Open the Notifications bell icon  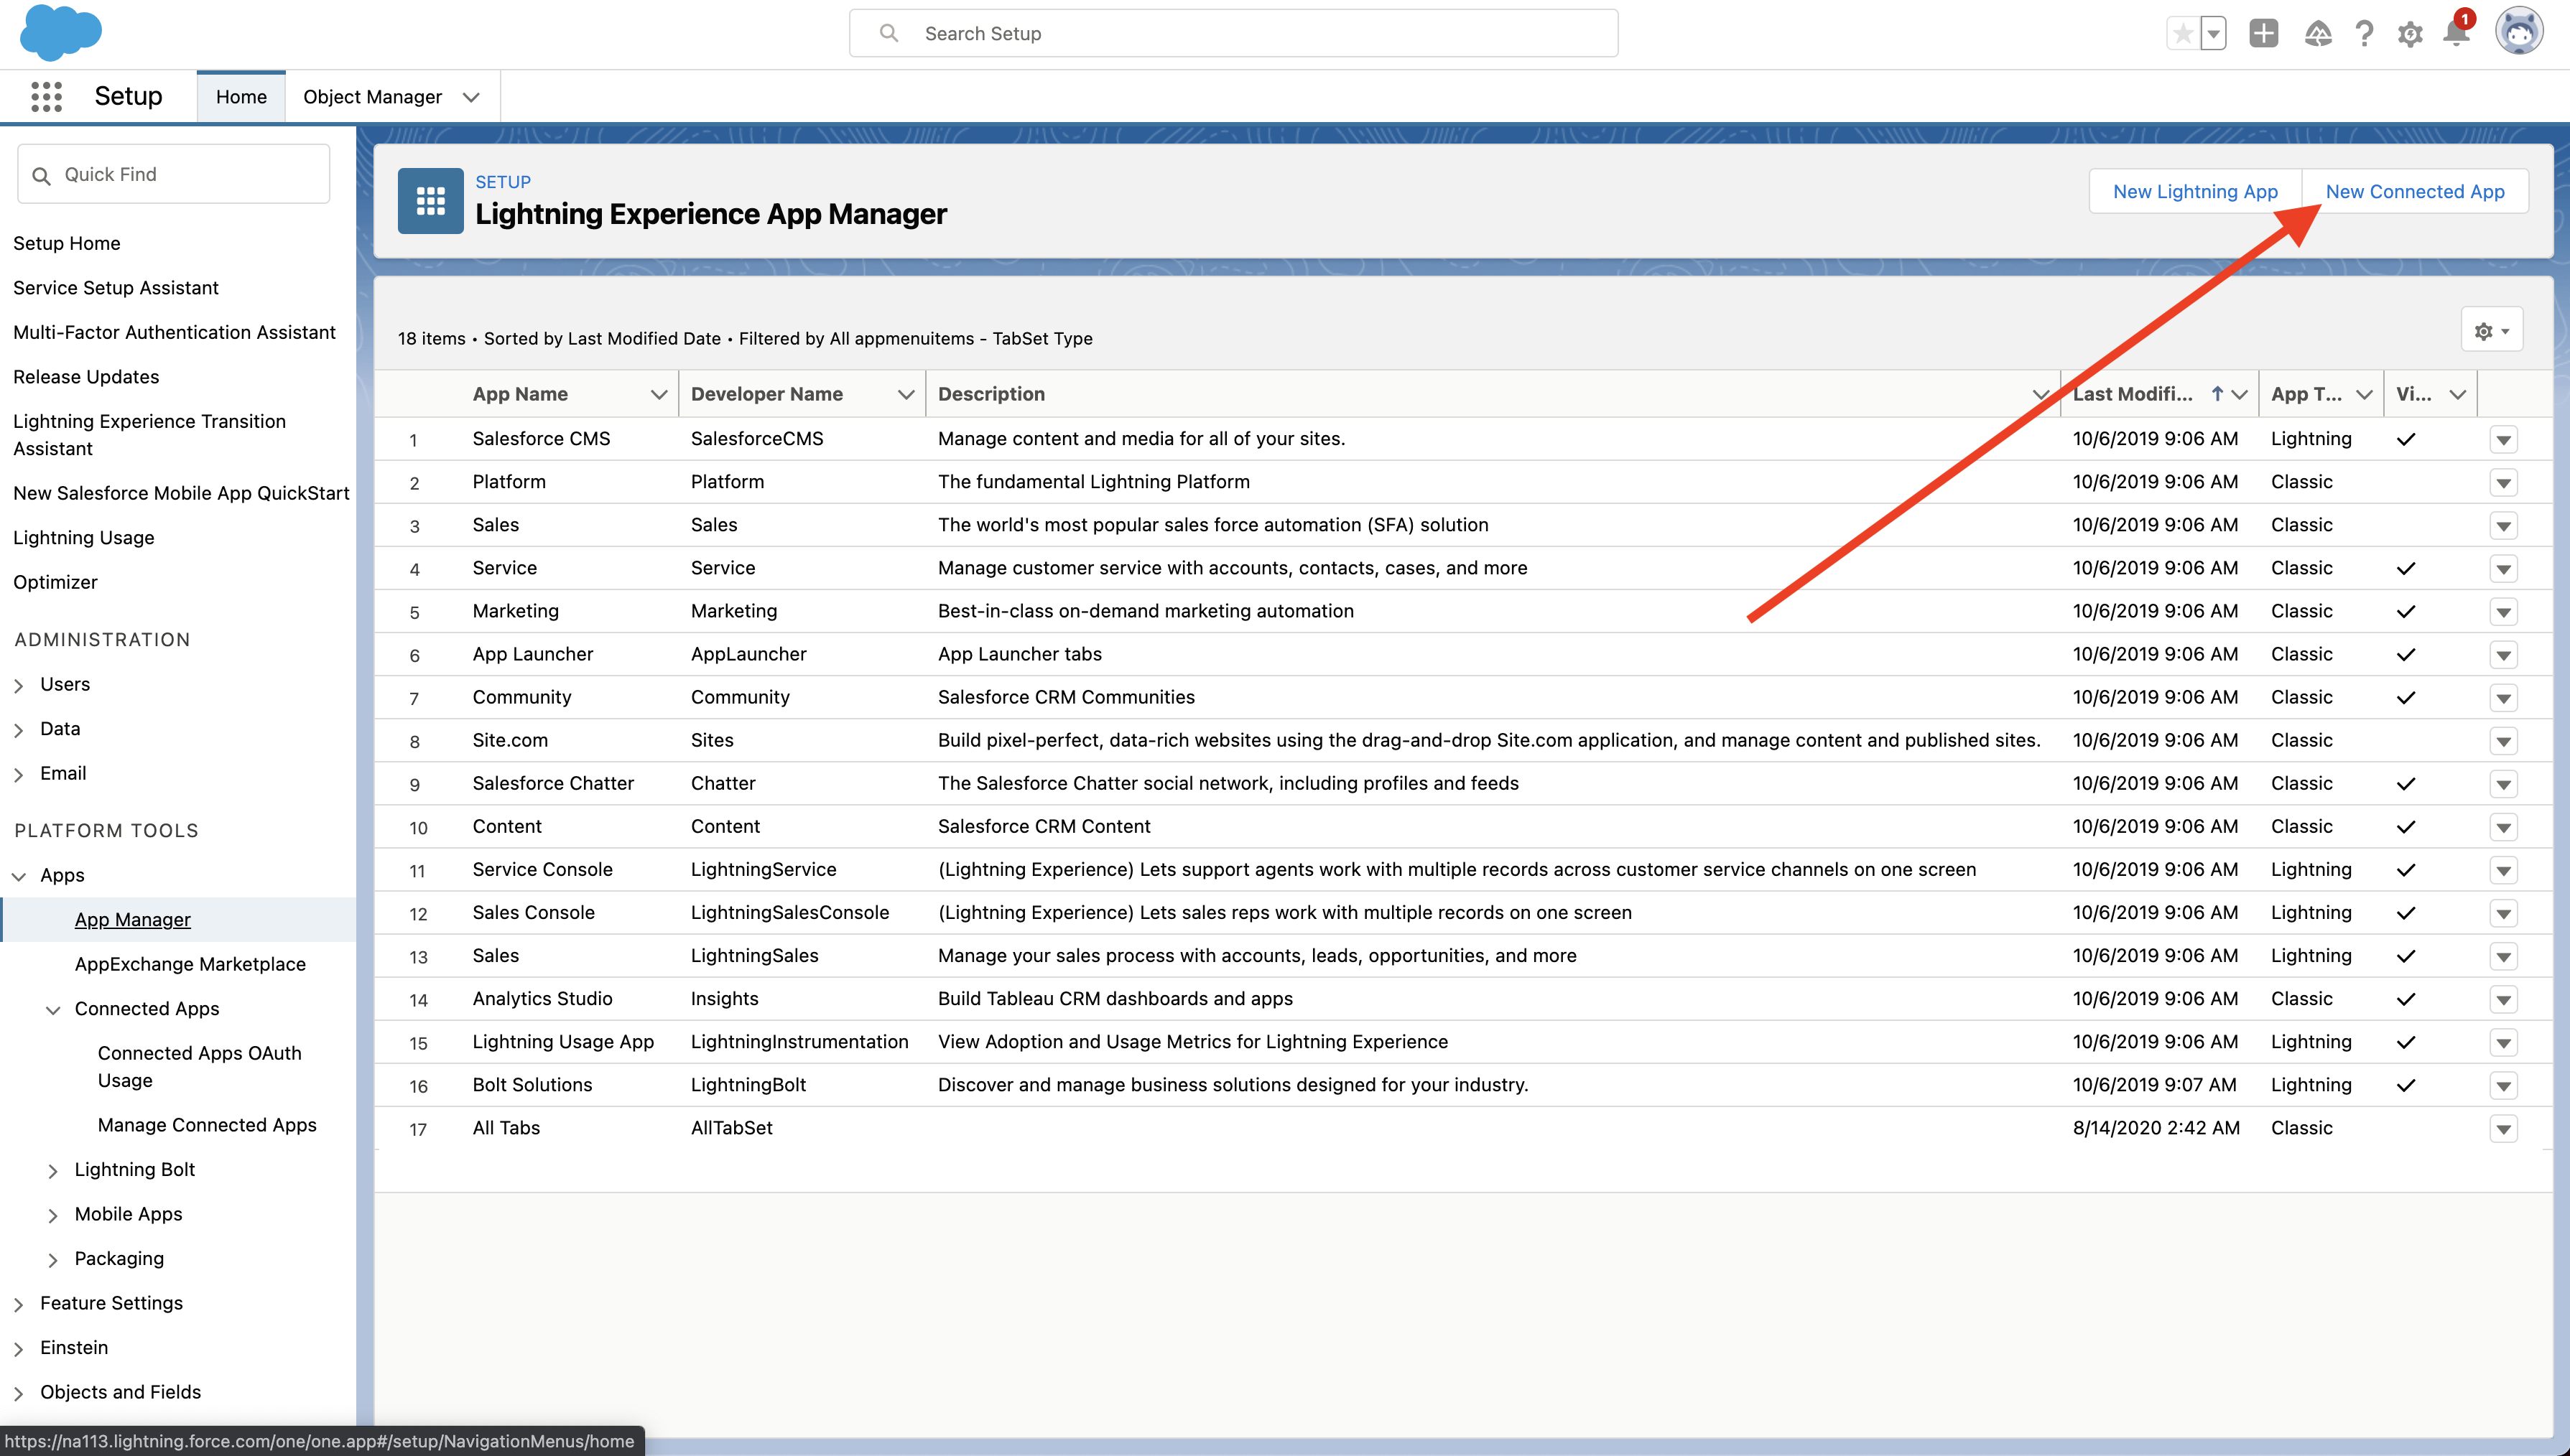coord(2456,34)
